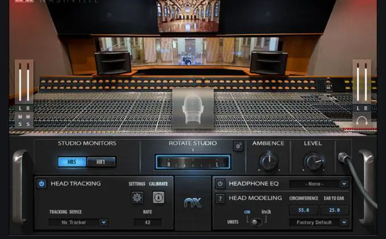Click the left input level meter
The image size is (386, 239).
24,82
